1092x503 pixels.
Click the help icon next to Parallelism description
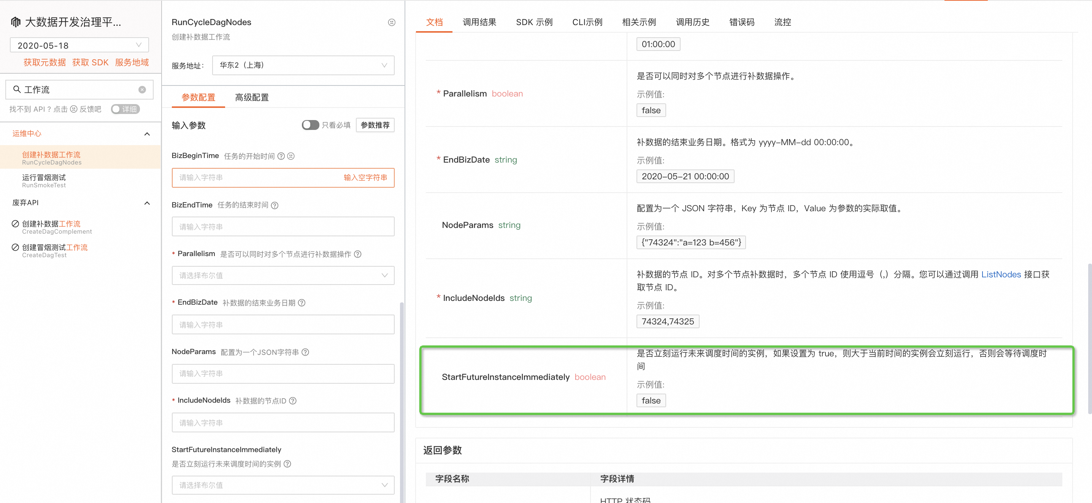pyautogui.click(x=358, y=254)
